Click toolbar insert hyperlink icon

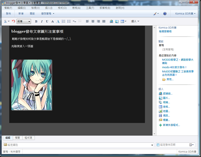(111, 21)
